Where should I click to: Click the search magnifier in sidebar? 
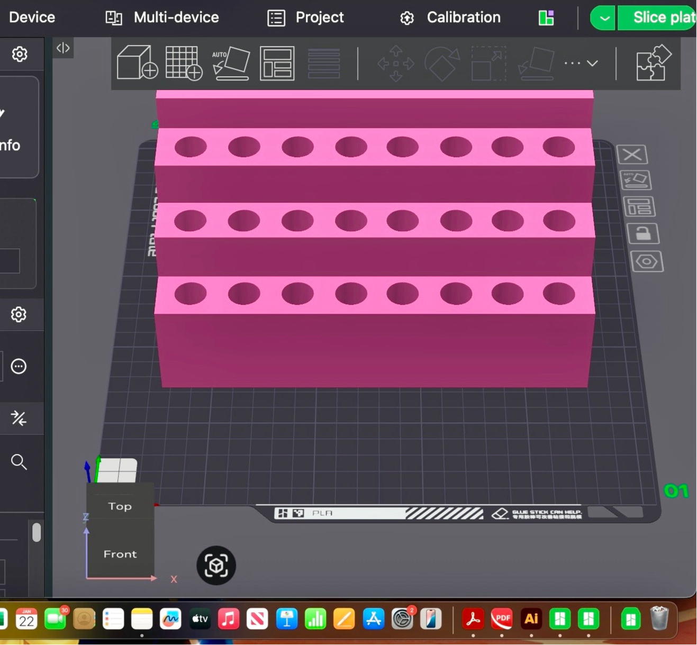coord(19,462)
